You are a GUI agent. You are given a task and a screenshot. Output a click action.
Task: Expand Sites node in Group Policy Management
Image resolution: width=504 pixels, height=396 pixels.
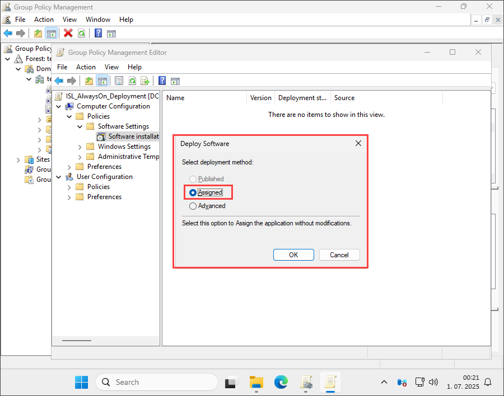(18, 159)
